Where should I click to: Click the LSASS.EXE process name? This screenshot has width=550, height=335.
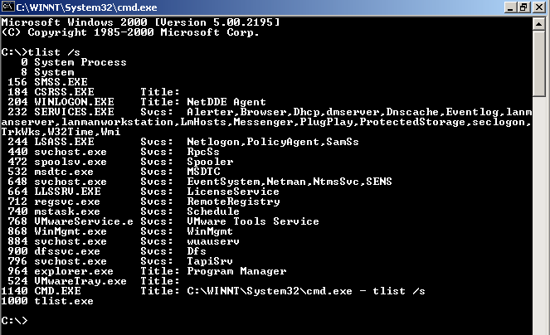pyautogui.click(x=64, y=142)
